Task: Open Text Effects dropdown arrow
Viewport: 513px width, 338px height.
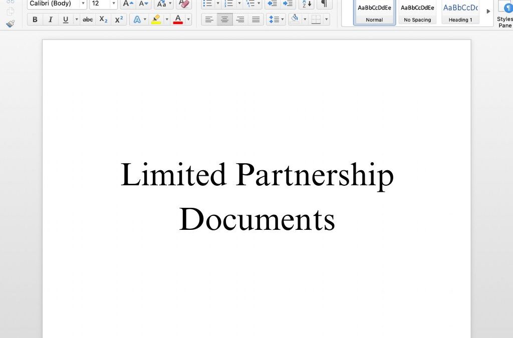Action: tap(145, 20)
